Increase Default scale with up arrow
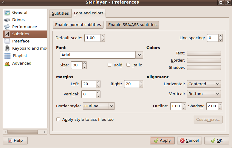232x148 pixels. click(x=103, y=36)
